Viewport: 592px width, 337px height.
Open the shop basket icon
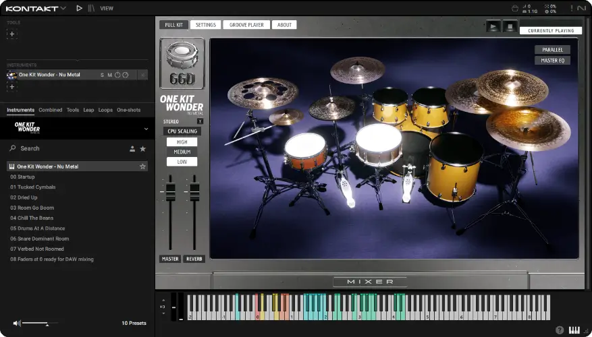click(515, 8)
